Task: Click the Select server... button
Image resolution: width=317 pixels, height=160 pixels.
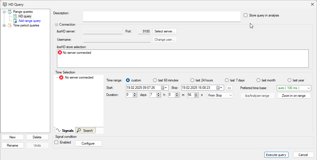Action: [165, 31]
